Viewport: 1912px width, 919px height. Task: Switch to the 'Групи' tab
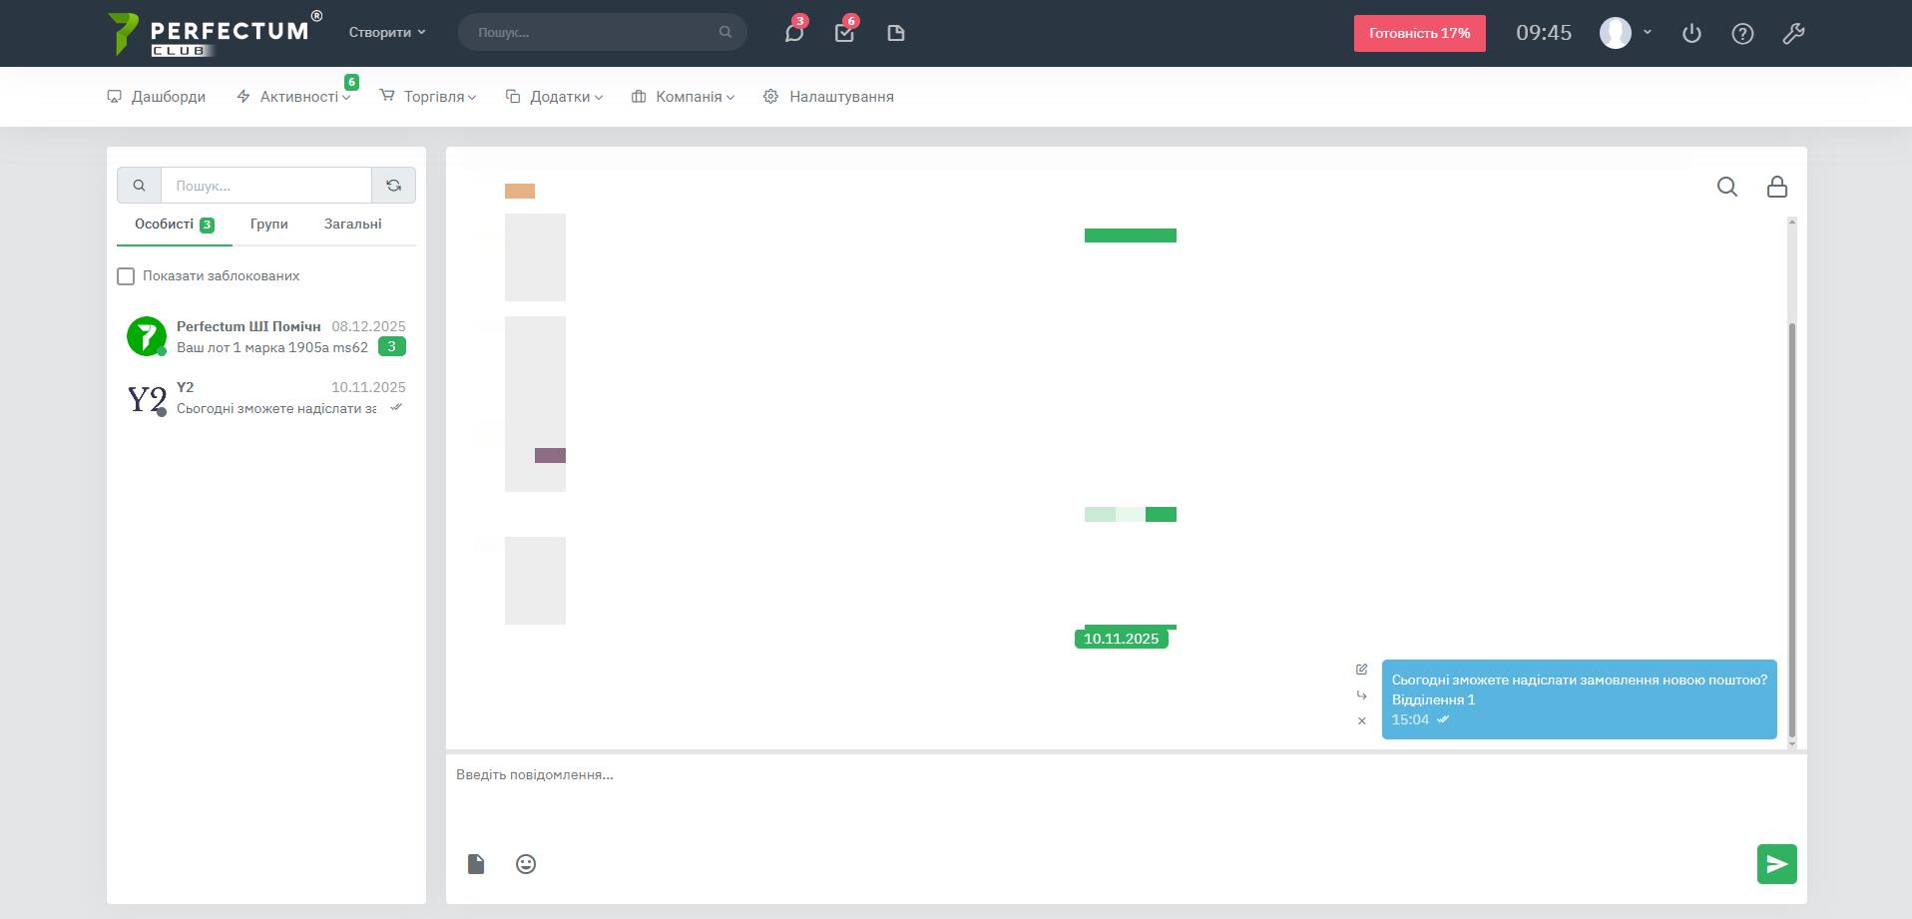point(268,225)
